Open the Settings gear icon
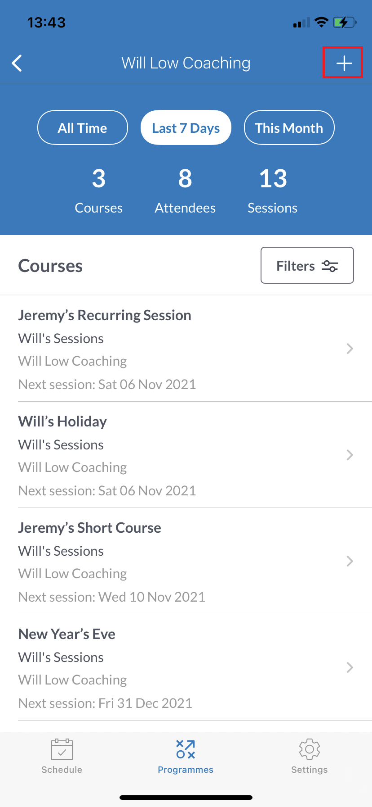The image size is (372, 807). [309, 749]
